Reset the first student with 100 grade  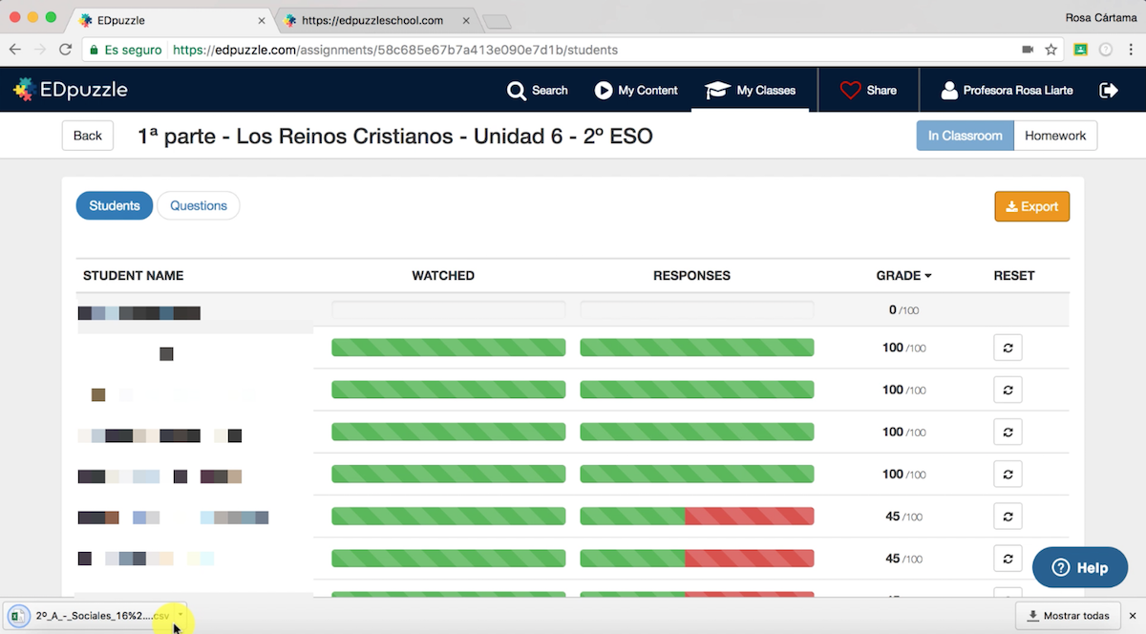click(1008, 348)
